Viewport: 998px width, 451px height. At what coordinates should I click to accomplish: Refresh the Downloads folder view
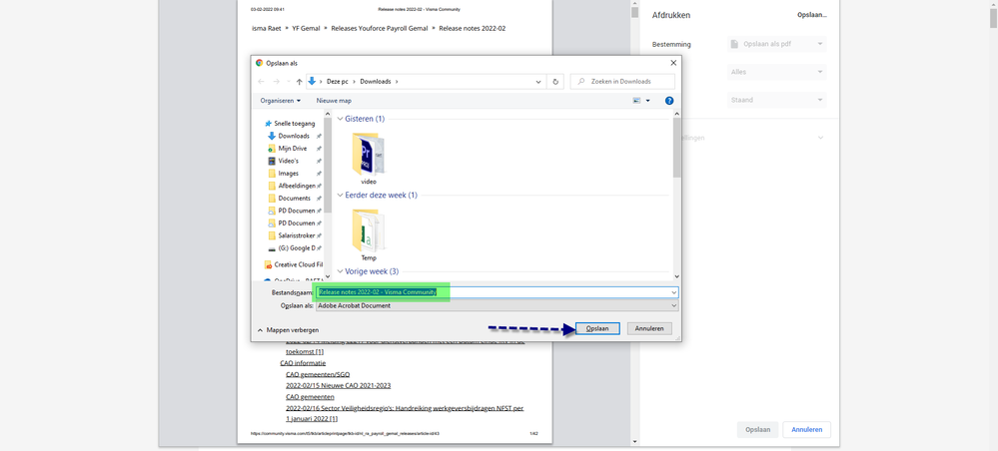(x=555, y=82)
